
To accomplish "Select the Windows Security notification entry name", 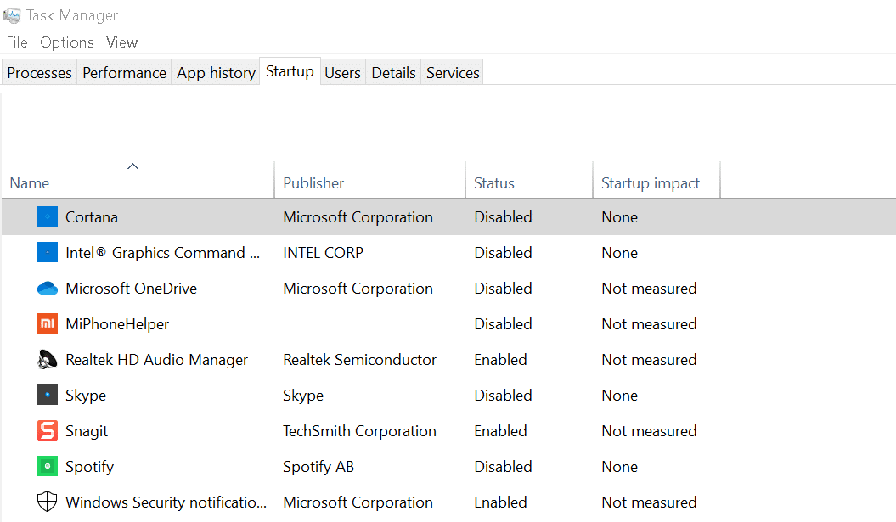I will (166, 502).
